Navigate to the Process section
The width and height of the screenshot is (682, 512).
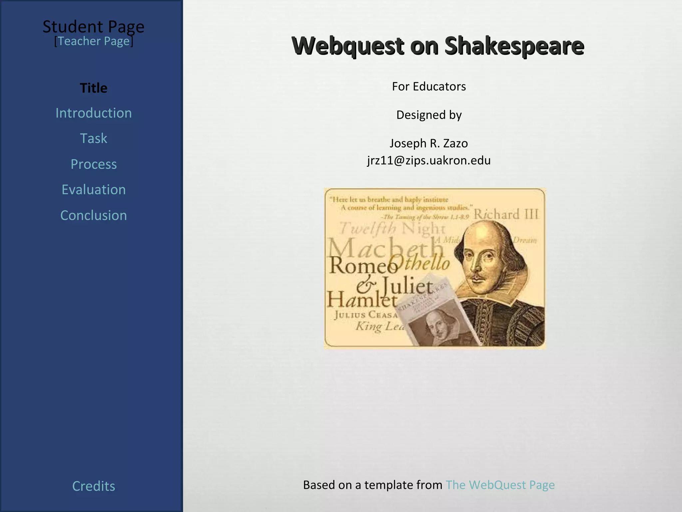(94, 164)
